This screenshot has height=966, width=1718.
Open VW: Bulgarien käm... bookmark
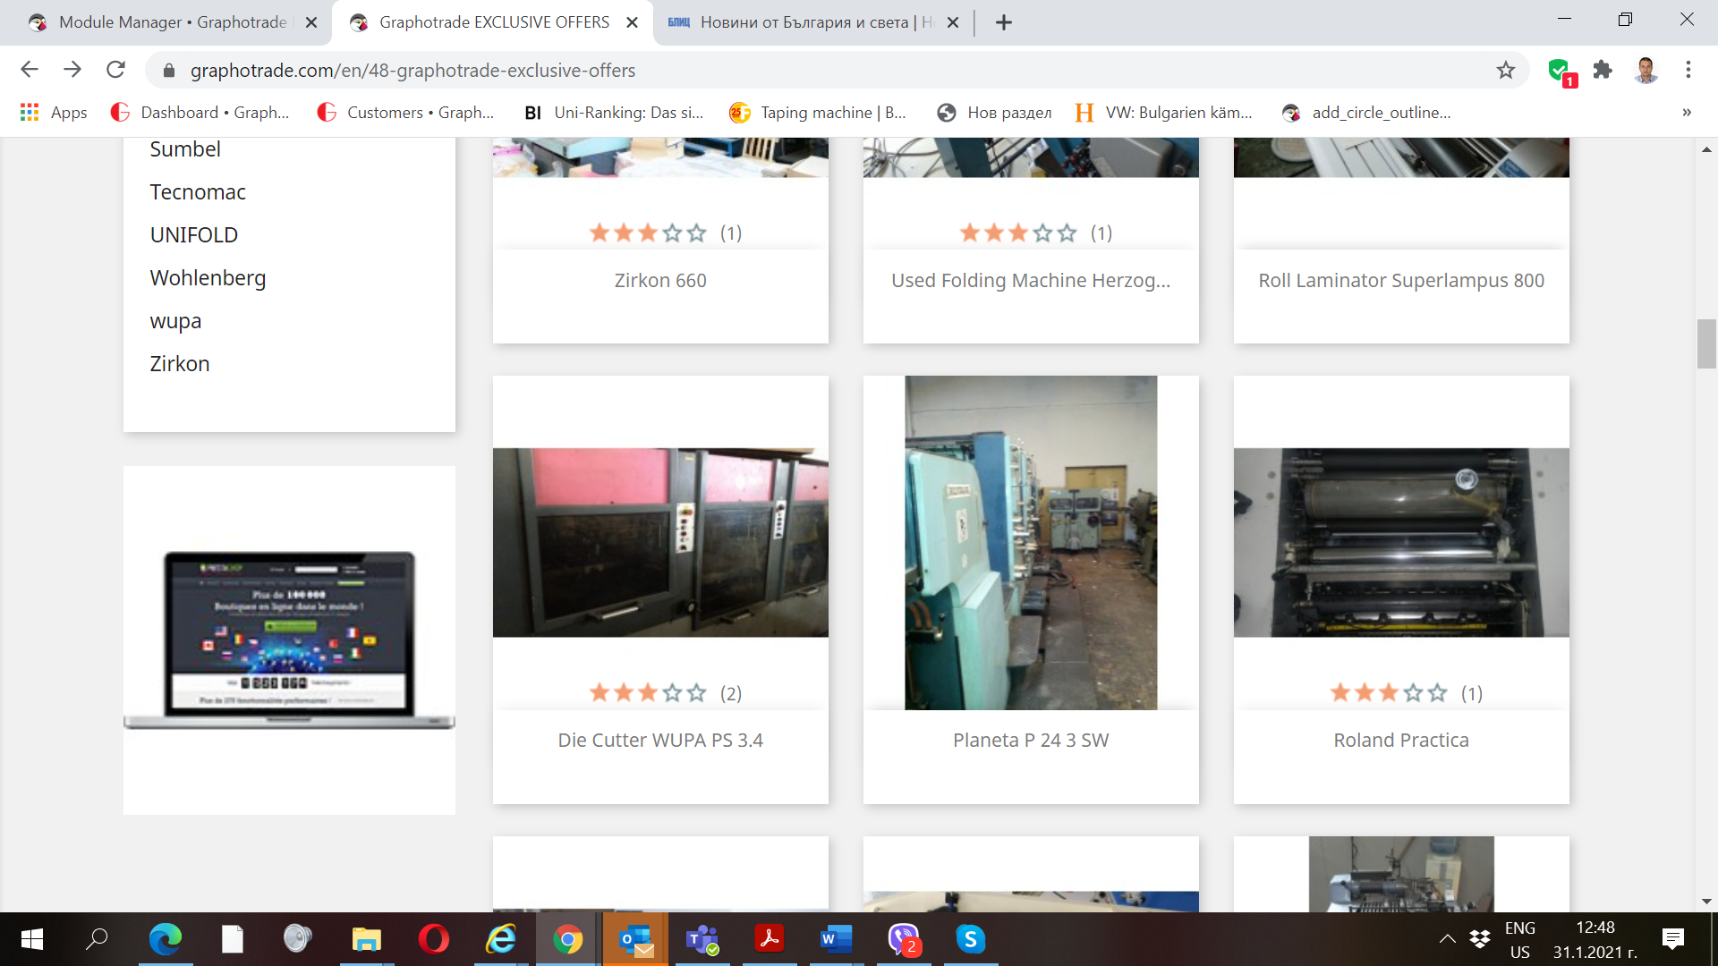coord(1164,113)
